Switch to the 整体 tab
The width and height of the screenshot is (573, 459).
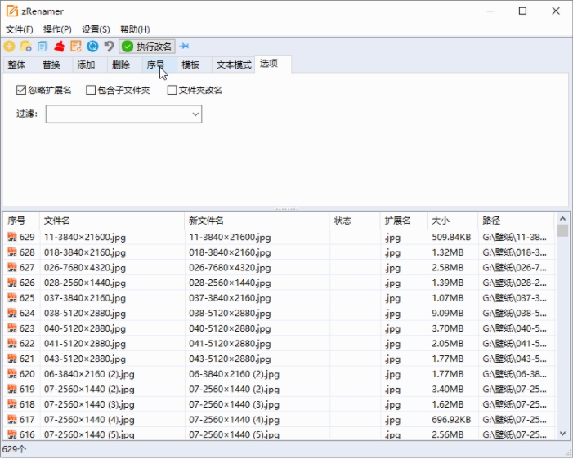point(20,65)
